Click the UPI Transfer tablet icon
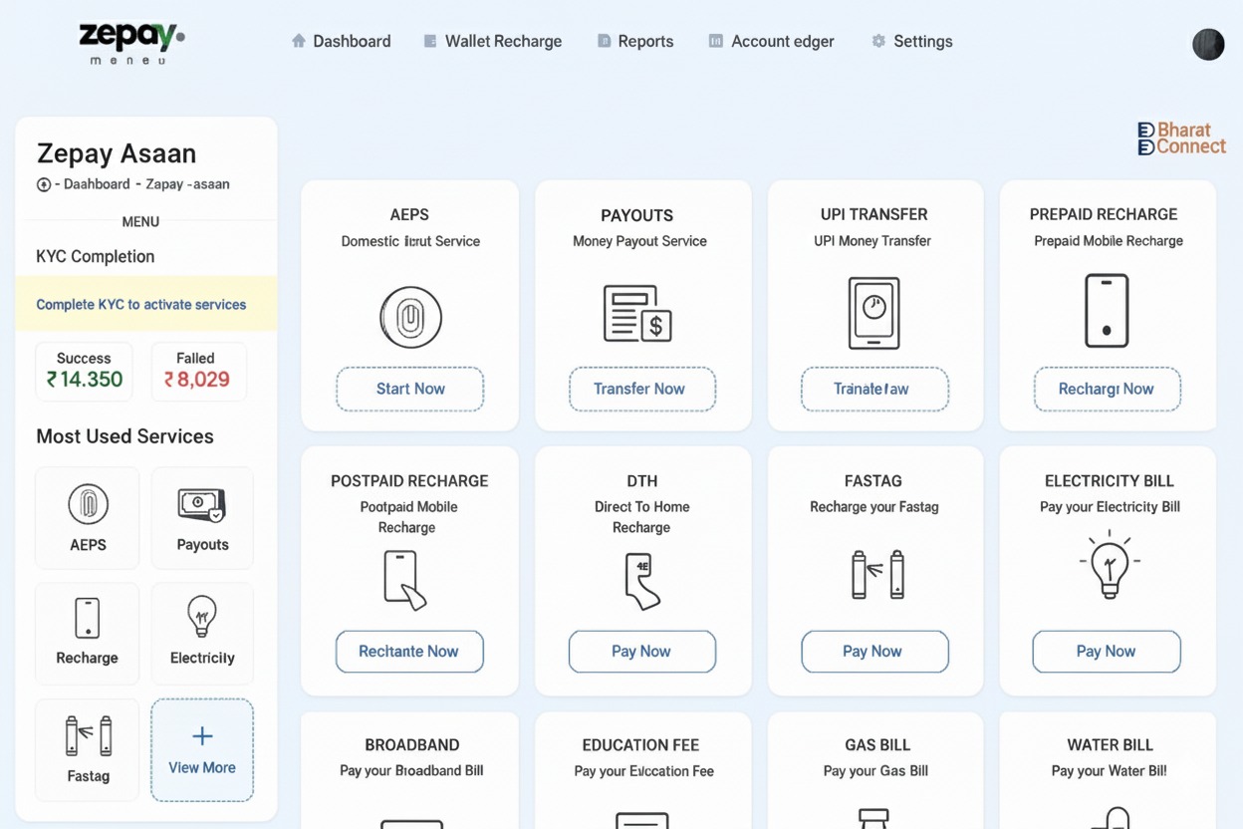Viewport: 1243px width, 829px height. tap(873, 314)
